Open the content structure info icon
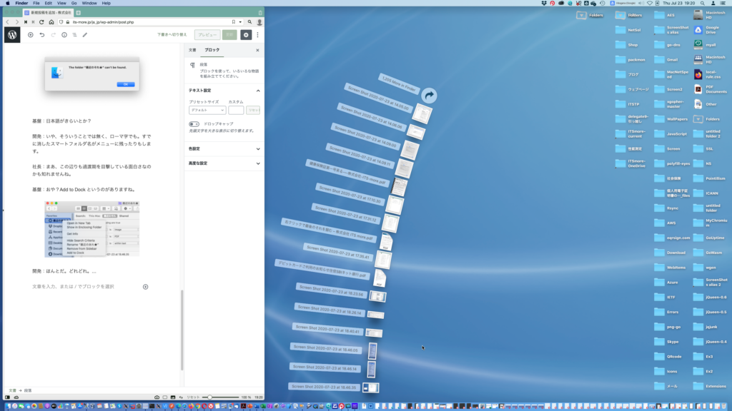Viewport: 732px width, 411px height. [64, 34]
